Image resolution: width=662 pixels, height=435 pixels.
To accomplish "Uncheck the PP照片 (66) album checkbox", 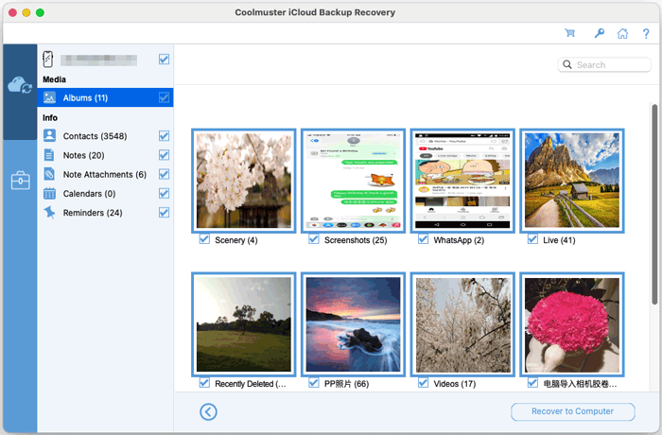I will [x=314, y=383].
